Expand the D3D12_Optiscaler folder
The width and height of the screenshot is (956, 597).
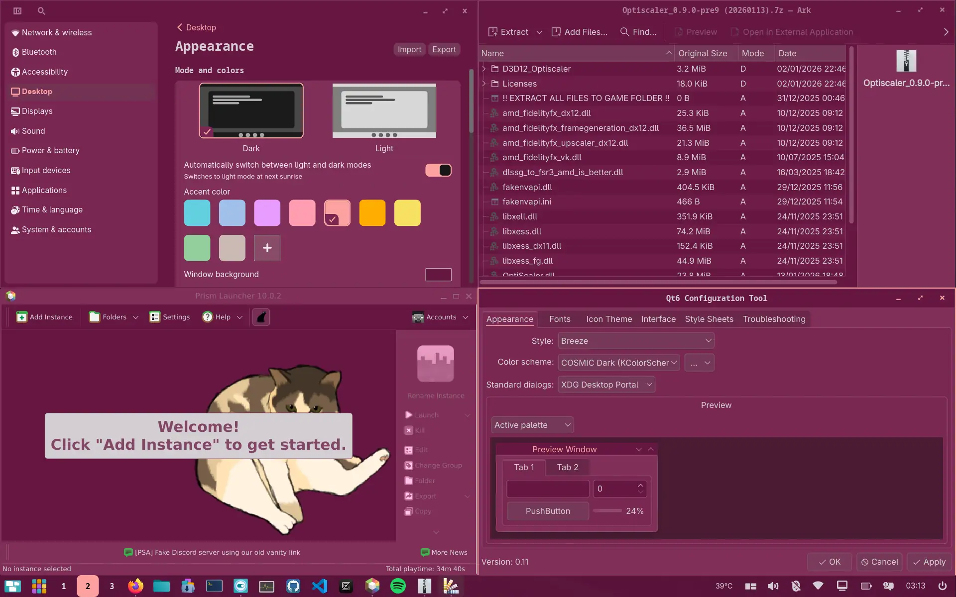pos(483,69)
